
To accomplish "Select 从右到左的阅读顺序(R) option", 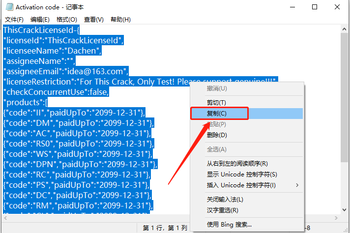I will [x=247, y=164].
